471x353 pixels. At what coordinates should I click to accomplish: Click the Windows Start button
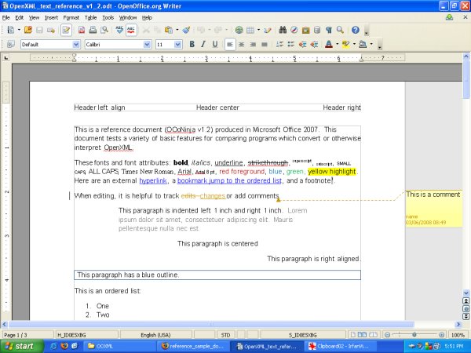click(x=20, y=345)
